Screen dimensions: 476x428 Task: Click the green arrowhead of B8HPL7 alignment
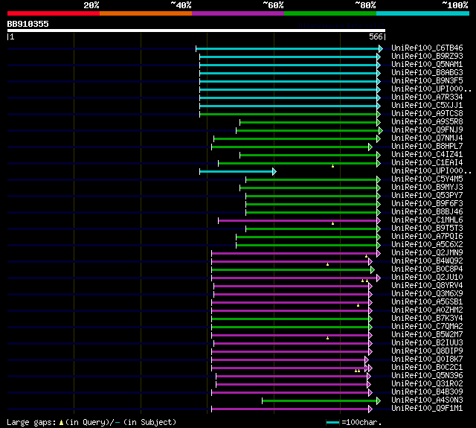click(370, 147)
